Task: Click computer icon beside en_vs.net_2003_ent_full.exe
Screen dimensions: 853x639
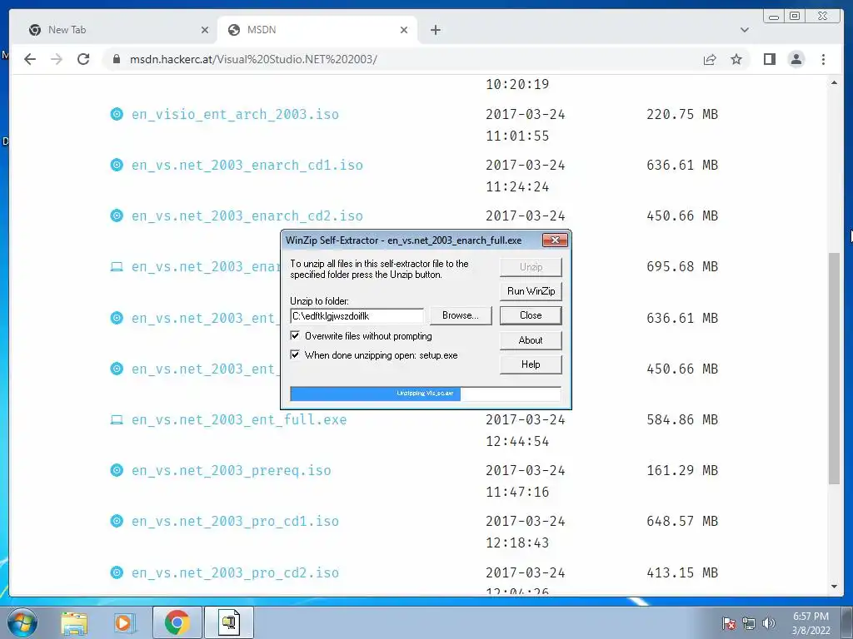Action: click(117, 419)
